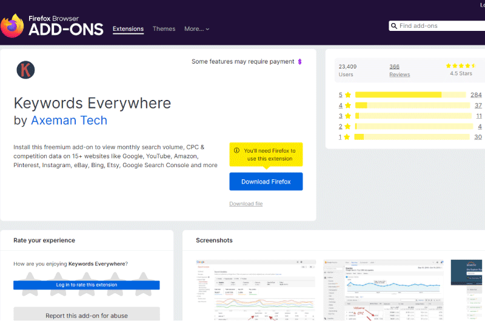Open the 366 Reviews link
Screen dimensions: 485x321
tap(400, 70)
